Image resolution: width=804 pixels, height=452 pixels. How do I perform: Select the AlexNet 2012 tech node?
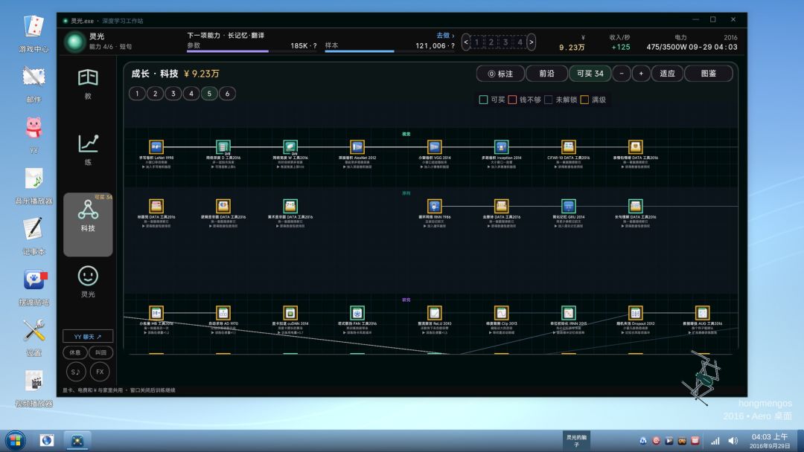point(357,147)
